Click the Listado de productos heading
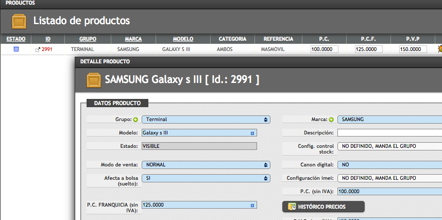 82,21
